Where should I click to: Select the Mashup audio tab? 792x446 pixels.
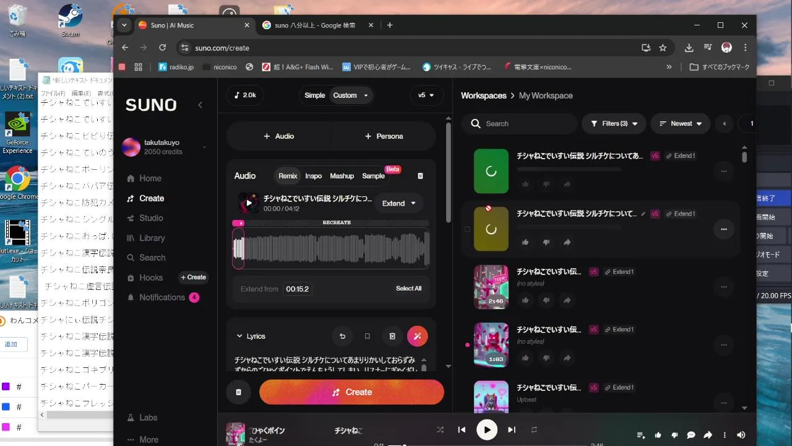point(342,176)
